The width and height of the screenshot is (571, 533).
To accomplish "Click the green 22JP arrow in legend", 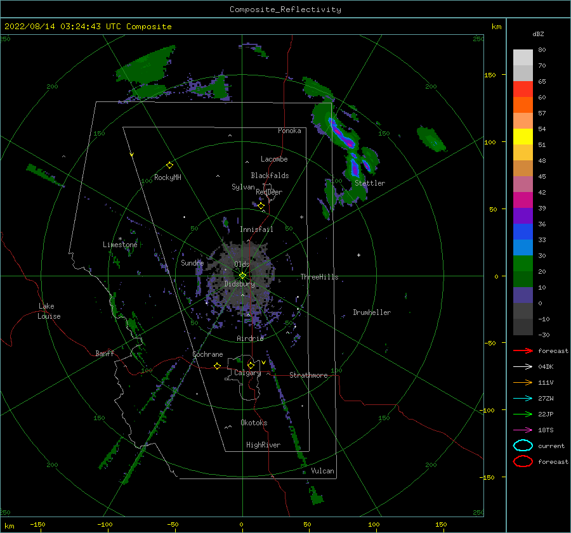I will pos(523,414).
